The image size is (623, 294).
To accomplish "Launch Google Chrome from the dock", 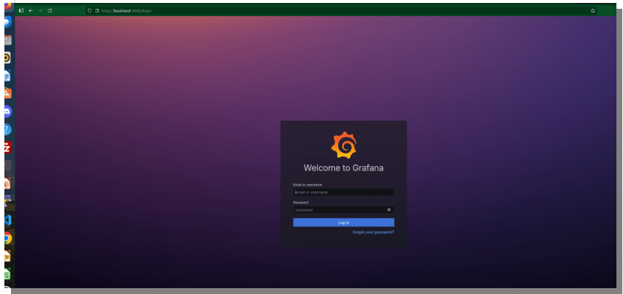I will (7, 238).
